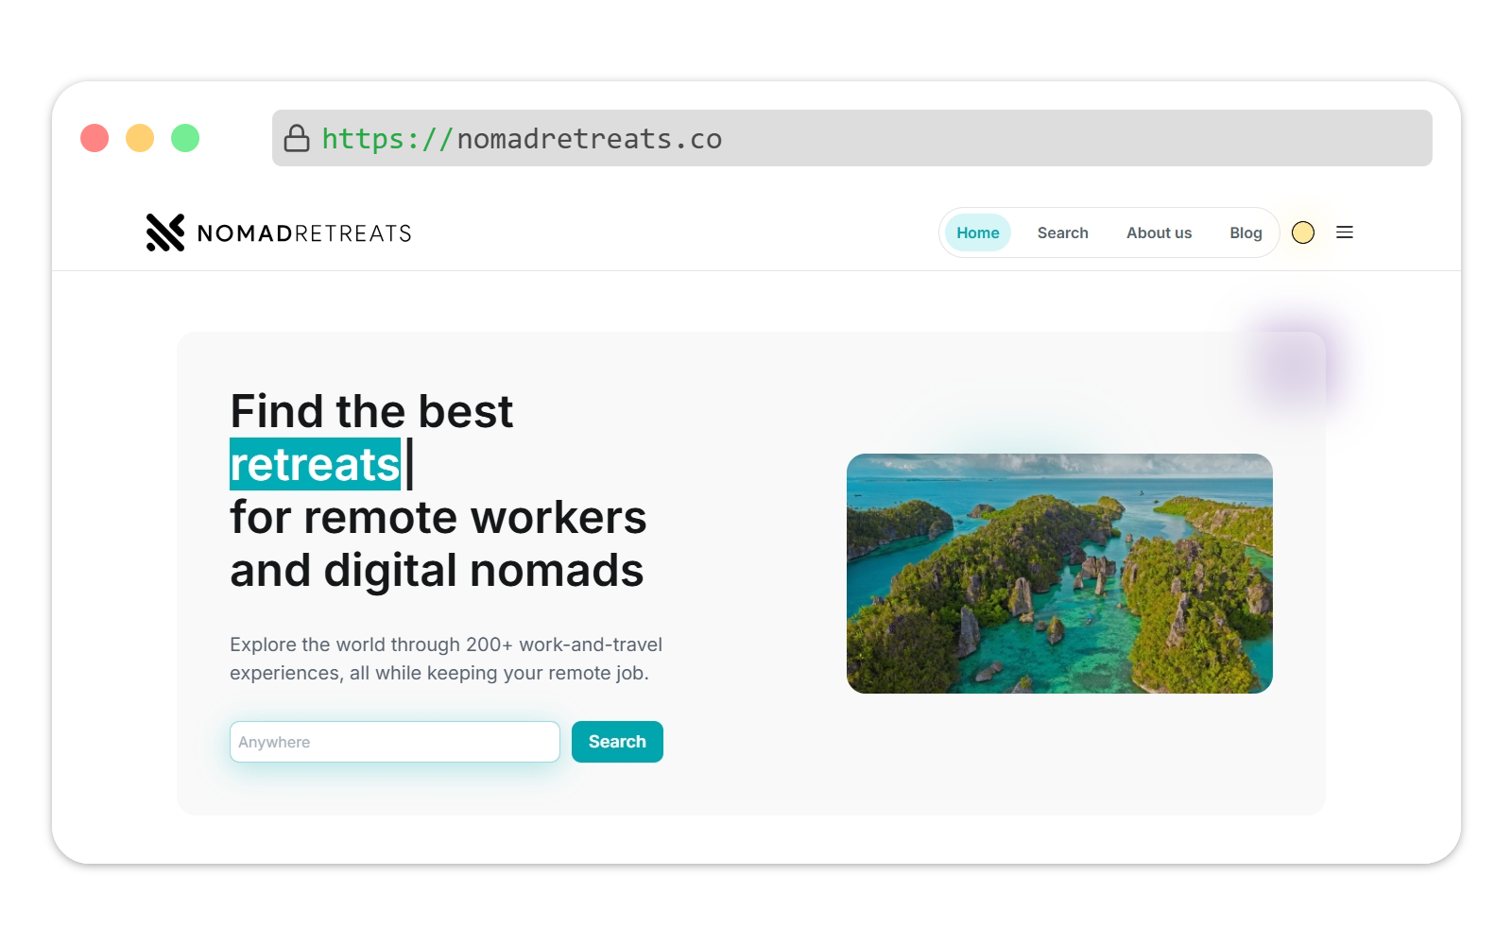1512x945 pixels.
Task: Focus the Anywhere destination input field
Action: tap(395, 742)
